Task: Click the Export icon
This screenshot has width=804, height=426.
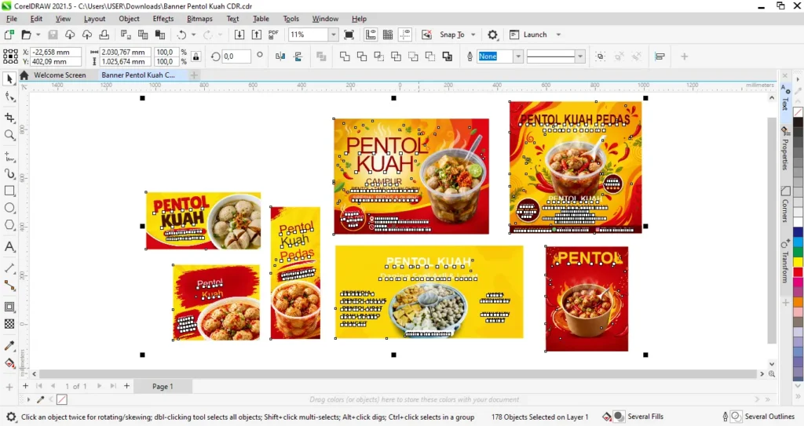Action: [256, 35]
